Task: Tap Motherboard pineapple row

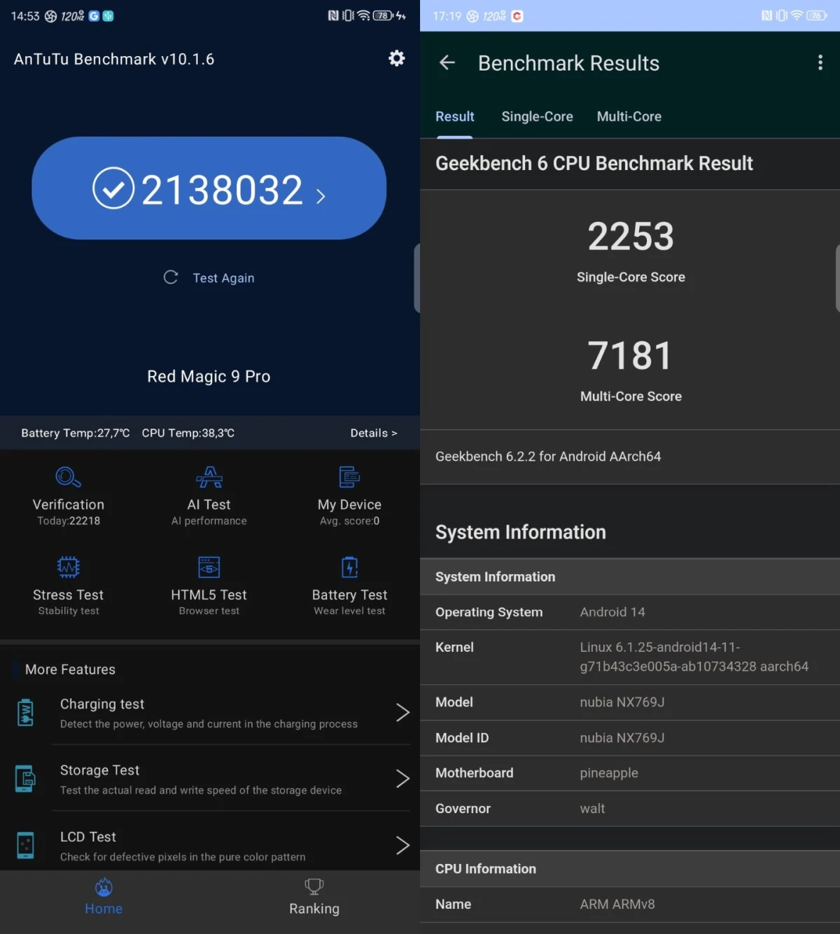Action: click(630, 773)
